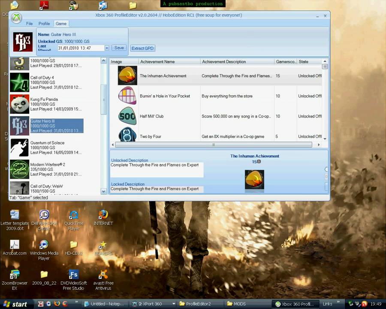The width and height of the screenshot is (386, 309).
Task: Click achievement table horizontal scrollbar thumb
Action: click(x=214, y=145)
